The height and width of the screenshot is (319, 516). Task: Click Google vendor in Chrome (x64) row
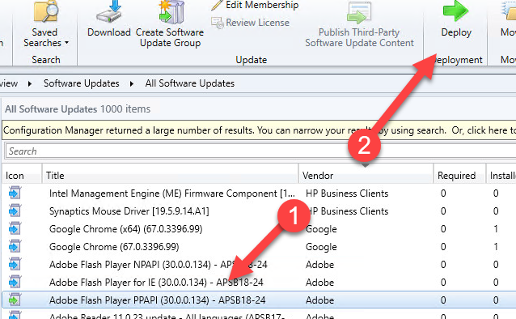(321, 229)
